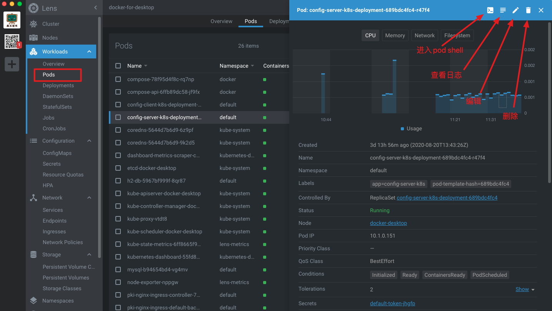Open the pod shell terminal icon

point(490,10)
